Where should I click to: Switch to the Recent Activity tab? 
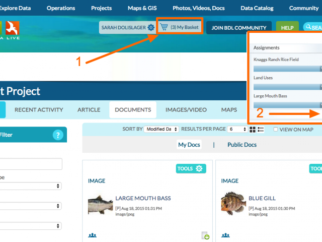click(x=39, y=110)
